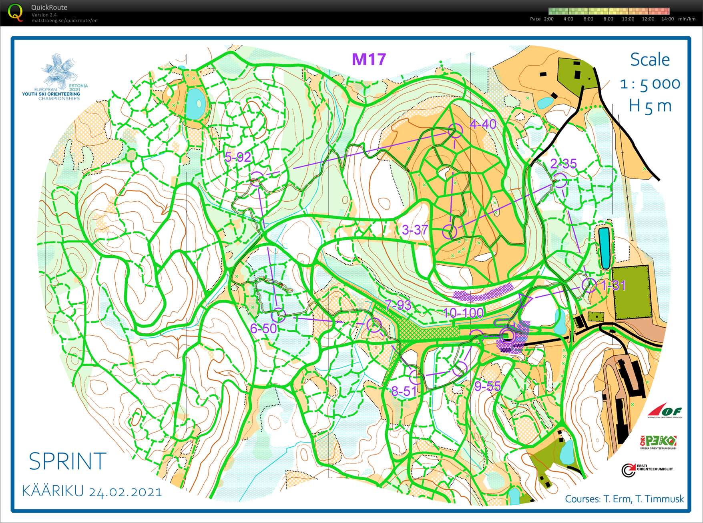Click the Eesti Orienteerumisliit logo

tap(647, 470)
